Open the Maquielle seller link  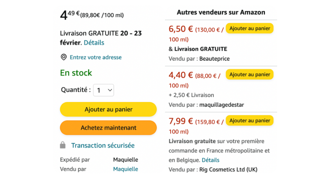coord(125,169)
